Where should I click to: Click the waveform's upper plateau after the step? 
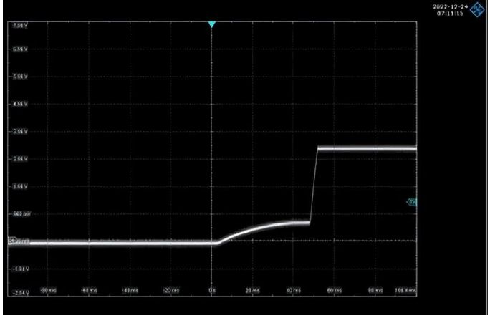(x=367, y=148)
